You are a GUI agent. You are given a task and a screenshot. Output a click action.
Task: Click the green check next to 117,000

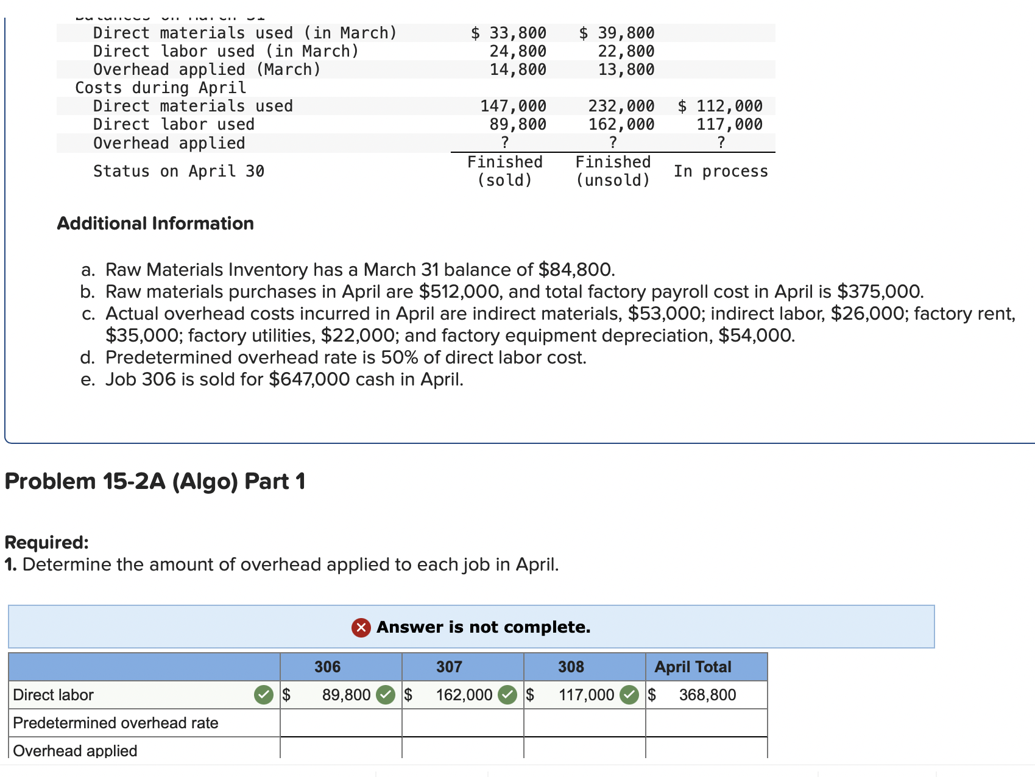(630, 694)
